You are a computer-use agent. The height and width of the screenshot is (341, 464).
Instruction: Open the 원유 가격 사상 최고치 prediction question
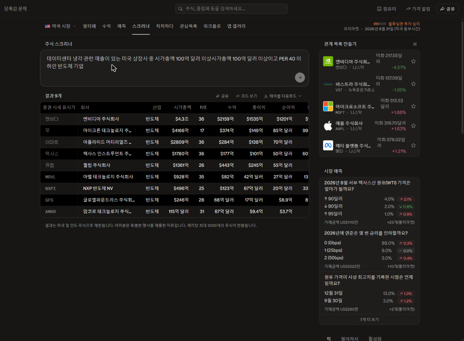click(369, 280)
